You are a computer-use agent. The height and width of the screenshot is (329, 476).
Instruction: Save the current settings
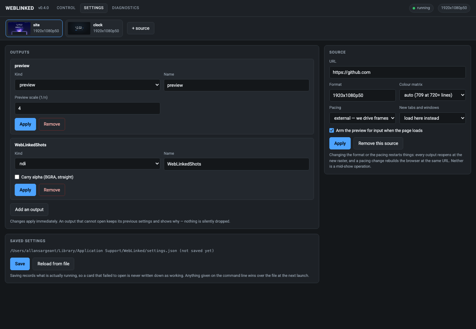[20, 264]
